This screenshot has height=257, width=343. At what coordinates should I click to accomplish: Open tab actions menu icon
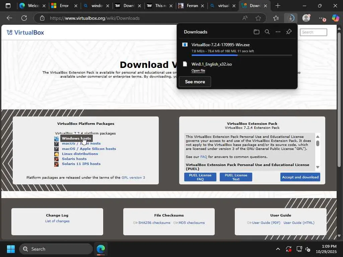[x=8, y=6]
